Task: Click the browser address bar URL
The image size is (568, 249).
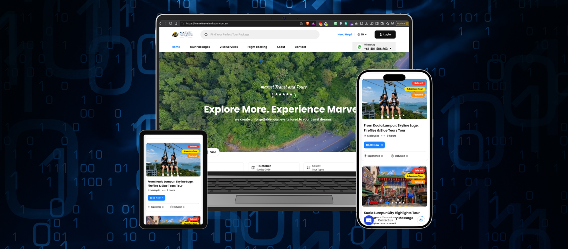Action: point(207,23)
